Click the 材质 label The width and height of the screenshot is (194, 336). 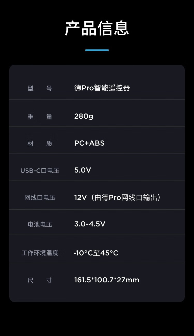tap(40, 144)
